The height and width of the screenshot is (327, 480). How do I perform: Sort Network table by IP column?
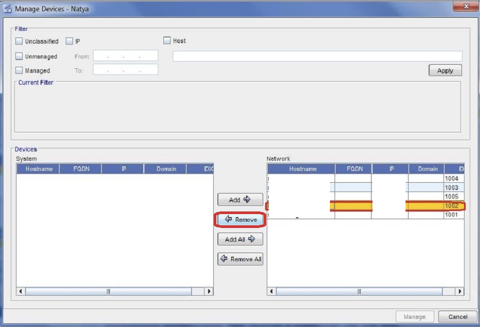click(x=391, y=169)
